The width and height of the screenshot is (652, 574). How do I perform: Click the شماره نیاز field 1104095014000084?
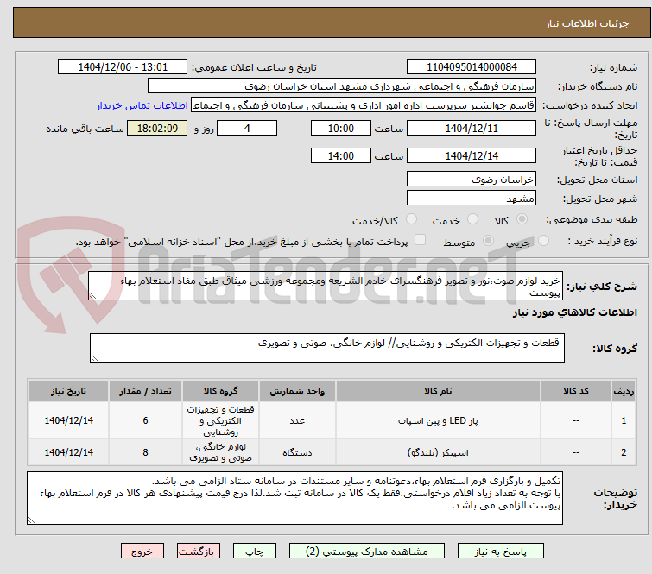[472, 67]
